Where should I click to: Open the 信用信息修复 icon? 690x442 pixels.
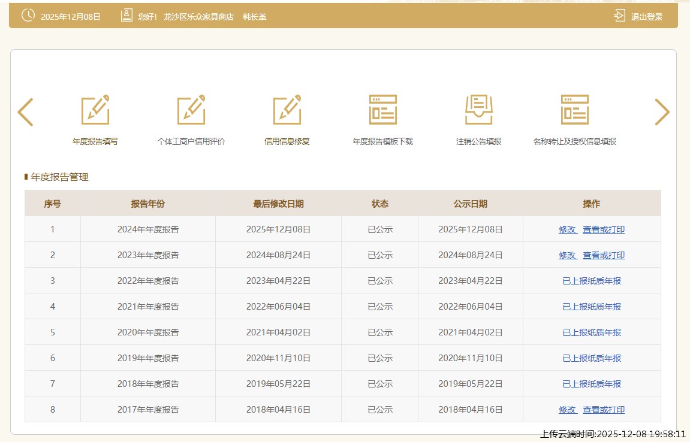tap(287, 110)
